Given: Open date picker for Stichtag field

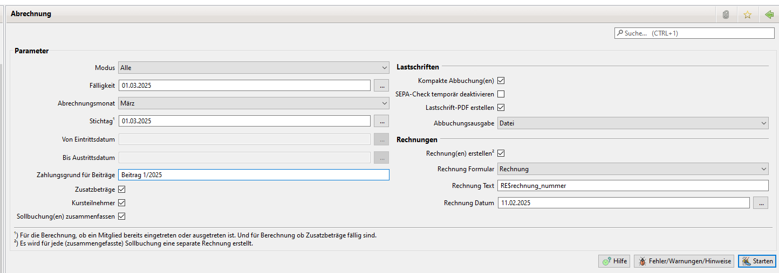Looking at the screenshot, I should (x=381, y=121).
